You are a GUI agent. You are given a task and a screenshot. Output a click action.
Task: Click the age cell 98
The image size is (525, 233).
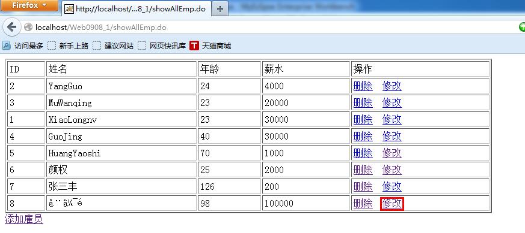[229, 203]
